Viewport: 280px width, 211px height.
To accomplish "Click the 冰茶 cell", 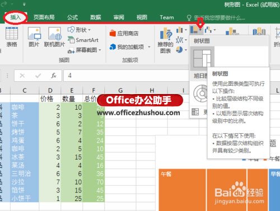I will coord(25,157).
